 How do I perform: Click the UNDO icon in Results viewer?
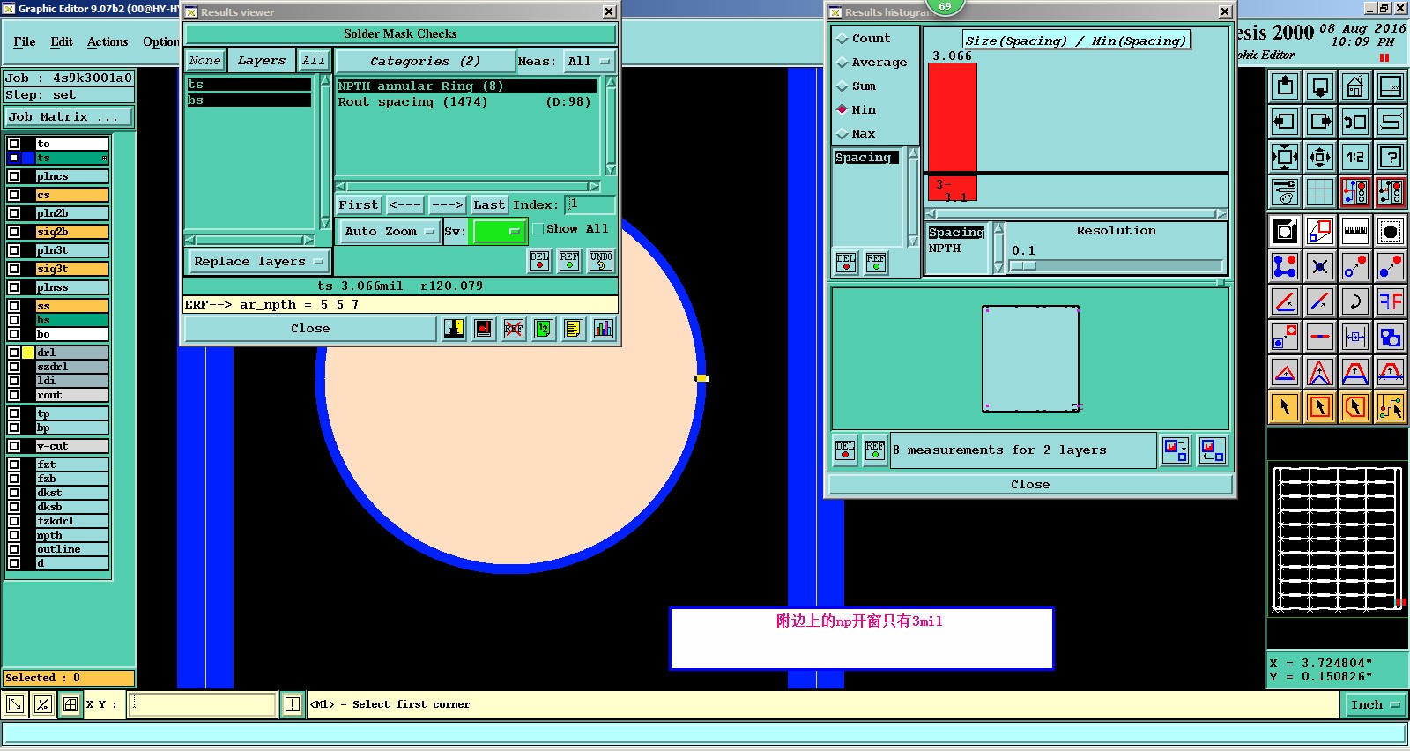point(601,261)
